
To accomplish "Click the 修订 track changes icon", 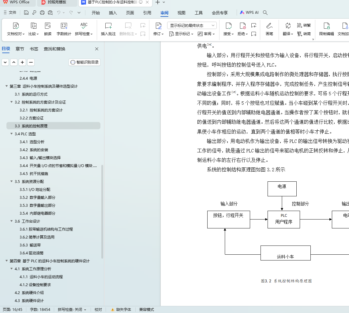I will pos(159,26).
